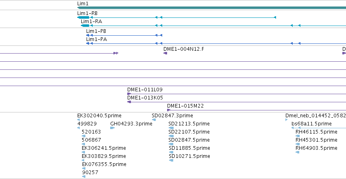The image size is (346, 179).
Task: Select the Lim1-PA protein label
Action: [96, 39]
